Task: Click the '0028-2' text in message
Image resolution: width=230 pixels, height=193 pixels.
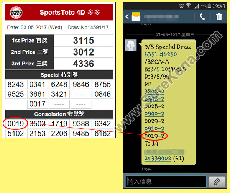Action: point(154,106)
